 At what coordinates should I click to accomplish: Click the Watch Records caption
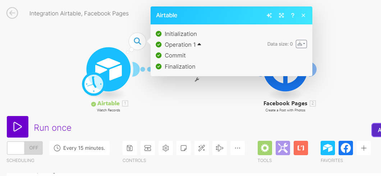[109, 110]
